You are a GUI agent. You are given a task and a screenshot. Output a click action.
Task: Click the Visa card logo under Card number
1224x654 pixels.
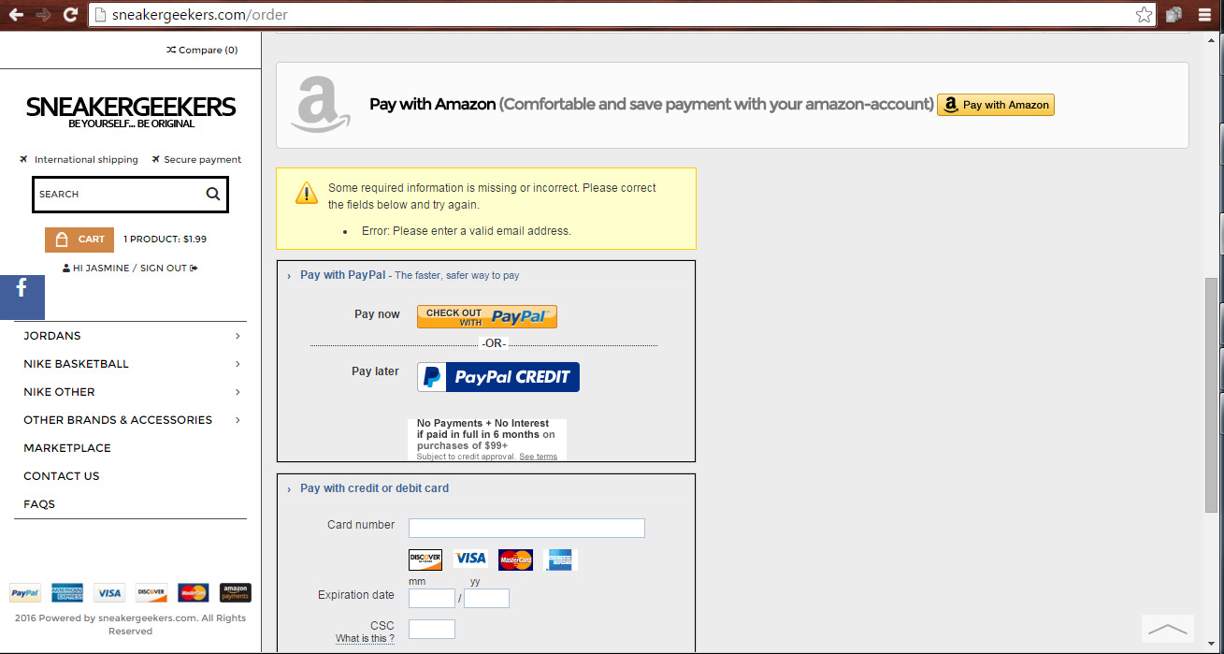pyautogui.click(x=470, y=559)
